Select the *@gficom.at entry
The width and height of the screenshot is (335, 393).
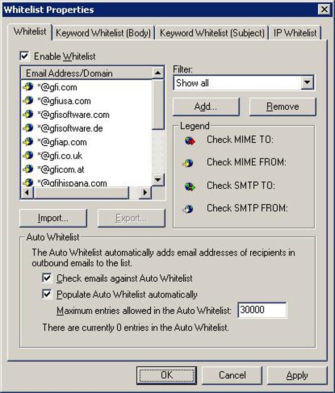[61, 169]
